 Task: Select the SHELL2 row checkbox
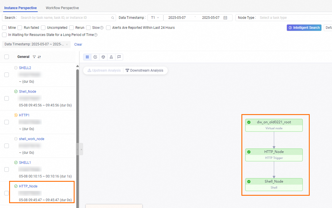click(x=7, y=75)
